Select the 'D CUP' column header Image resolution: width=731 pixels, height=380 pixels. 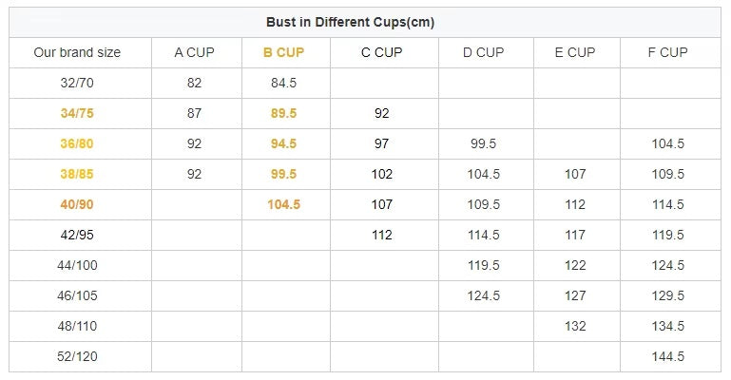coord(484,52)
